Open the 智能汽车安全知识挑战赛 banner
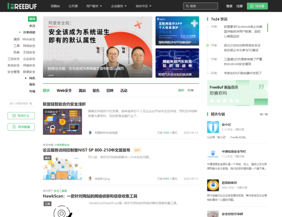282x217 pixels. [x=177, y=63]
